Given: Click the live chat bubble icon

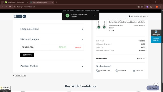Looking at the screenshot, I should click(x=117, y=71).
